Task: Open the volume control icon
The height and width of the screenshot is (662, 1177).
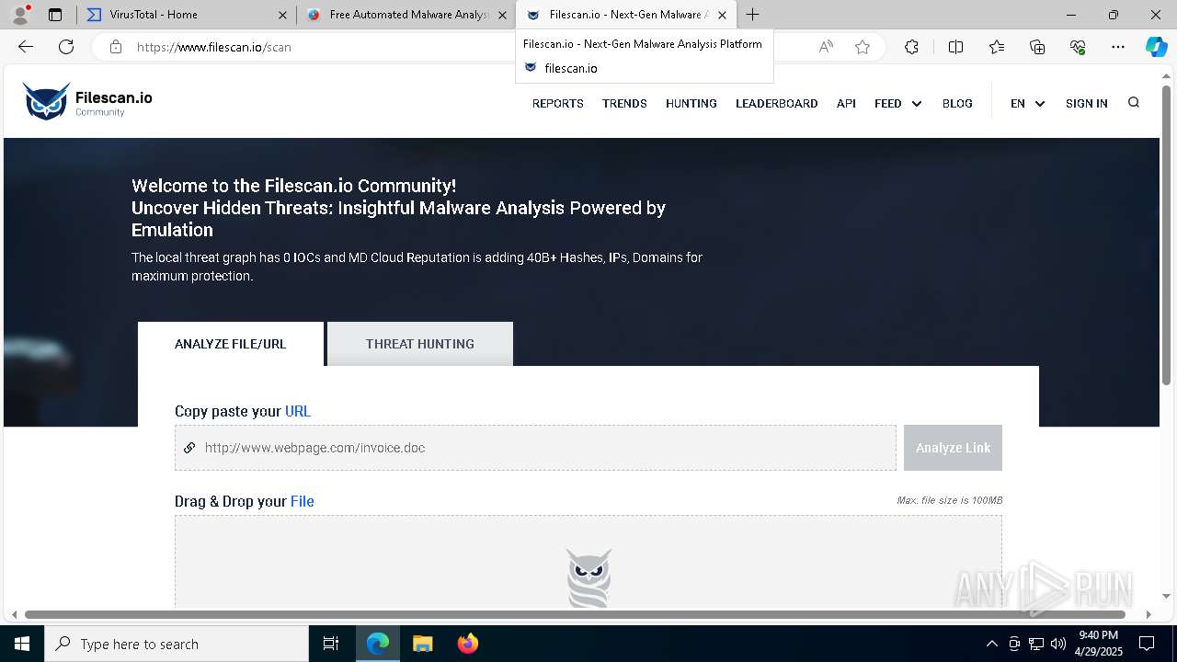Action: [1058, 644]
